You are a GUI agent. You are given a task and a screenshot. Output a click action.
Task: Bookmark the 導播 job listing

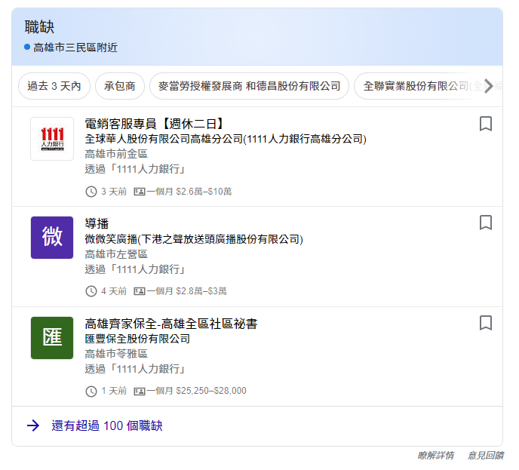pos(486,223)
